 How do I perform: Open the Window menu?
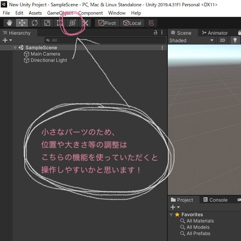click(117, 13)
